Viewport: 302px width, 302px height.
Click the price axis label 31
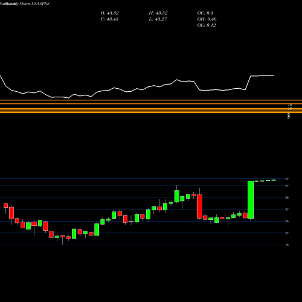287,210
